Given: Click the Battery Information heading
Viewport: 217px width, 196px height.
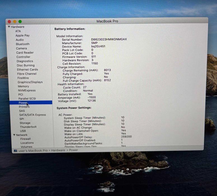Looking at the screenshot, I should coord(70,29).
